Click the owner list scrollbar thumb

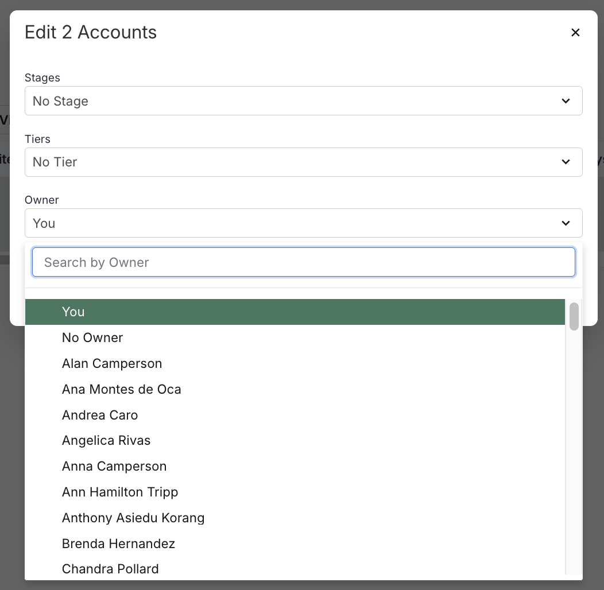coord(574,317)
